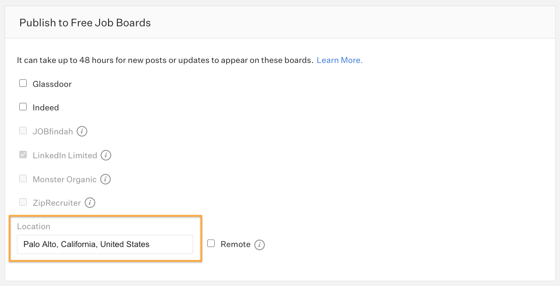
Task: Open the LinkedIn Limited info icon
Action: click(x=106, y=155)
